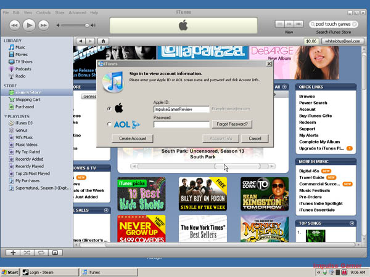Click the Top Songs arrow icon
This screenshot has width=370, height=277.
coord(352,223)
